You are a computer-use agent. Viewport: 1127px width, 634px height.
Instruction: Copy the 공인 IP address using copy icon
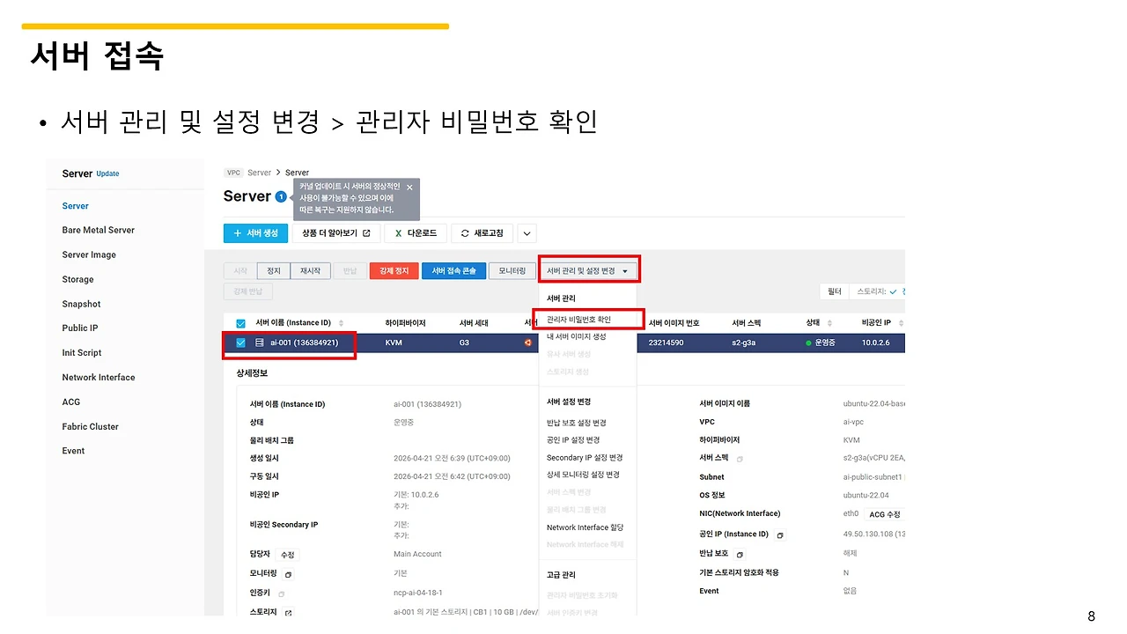point(782,534)
